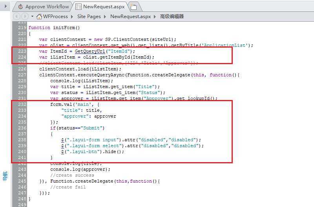The width and height of the screenshot is (314, 207).
Task: Click the GetQueryUrl function call on line 223
Action: coord(90,52)
